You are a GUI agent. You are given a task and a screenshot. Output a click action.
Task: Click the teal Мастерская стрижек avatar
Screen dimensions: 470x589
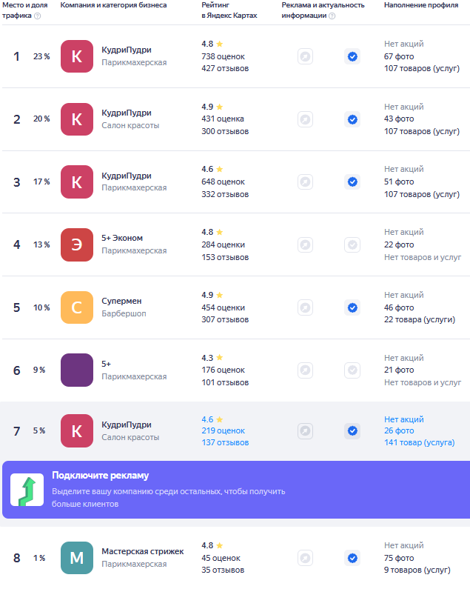(77, 558)
